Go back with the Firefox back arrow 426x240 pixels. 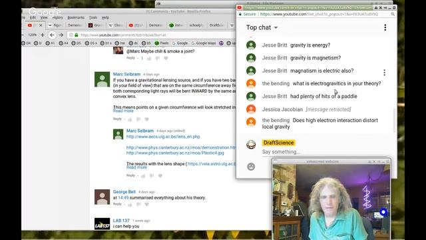52,35
